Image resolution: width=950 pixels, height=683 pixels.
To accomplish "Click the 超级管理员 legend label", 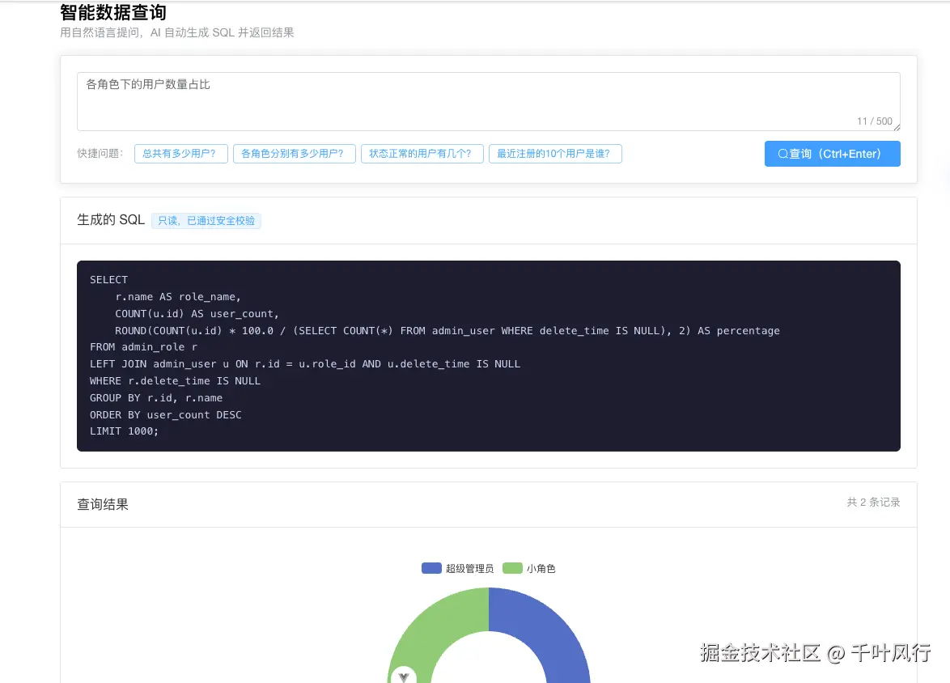I will pyautogui.click(x=469, y=568).
